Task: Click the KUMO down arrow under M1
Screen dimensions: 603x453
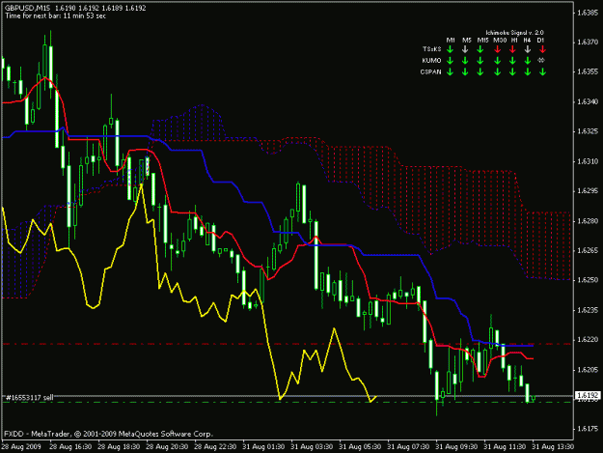Action: pos(450,61)
